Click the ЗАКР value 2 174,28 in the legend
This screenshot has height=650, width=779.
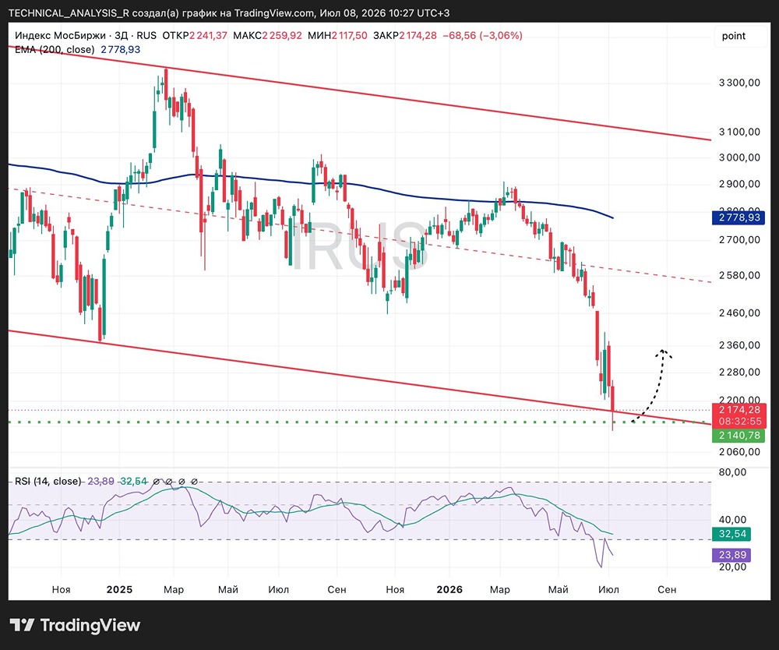[x=418, y=36]
